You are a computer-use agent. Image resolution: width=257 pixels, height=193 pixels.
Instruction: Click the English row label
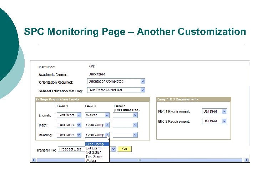click(x=45, y=115)
